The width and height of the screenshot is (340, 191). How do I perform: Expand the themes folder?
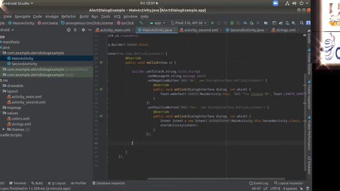pyautogui.click(x=4, y=129)
